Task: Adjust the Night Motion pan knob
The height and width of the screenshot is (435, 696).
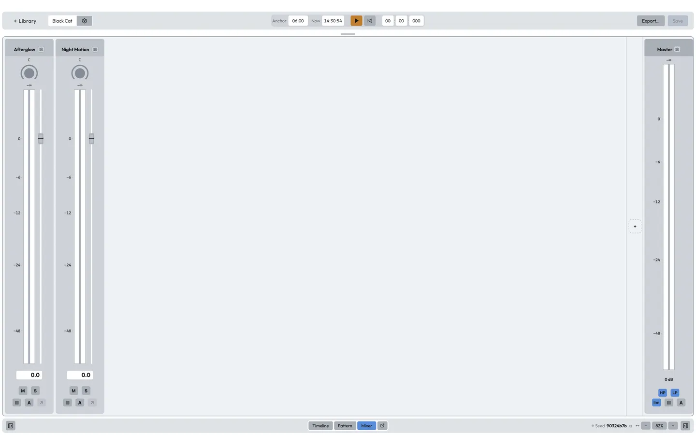Action: [80, 73]
